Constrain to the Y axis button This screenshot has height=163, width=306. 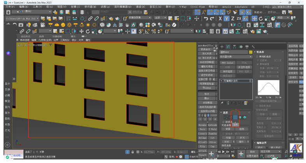(x=227, y=19)
